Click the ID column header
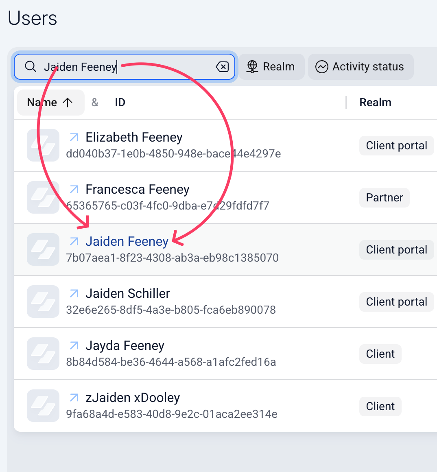437x472 pixels. click(120, 103)
